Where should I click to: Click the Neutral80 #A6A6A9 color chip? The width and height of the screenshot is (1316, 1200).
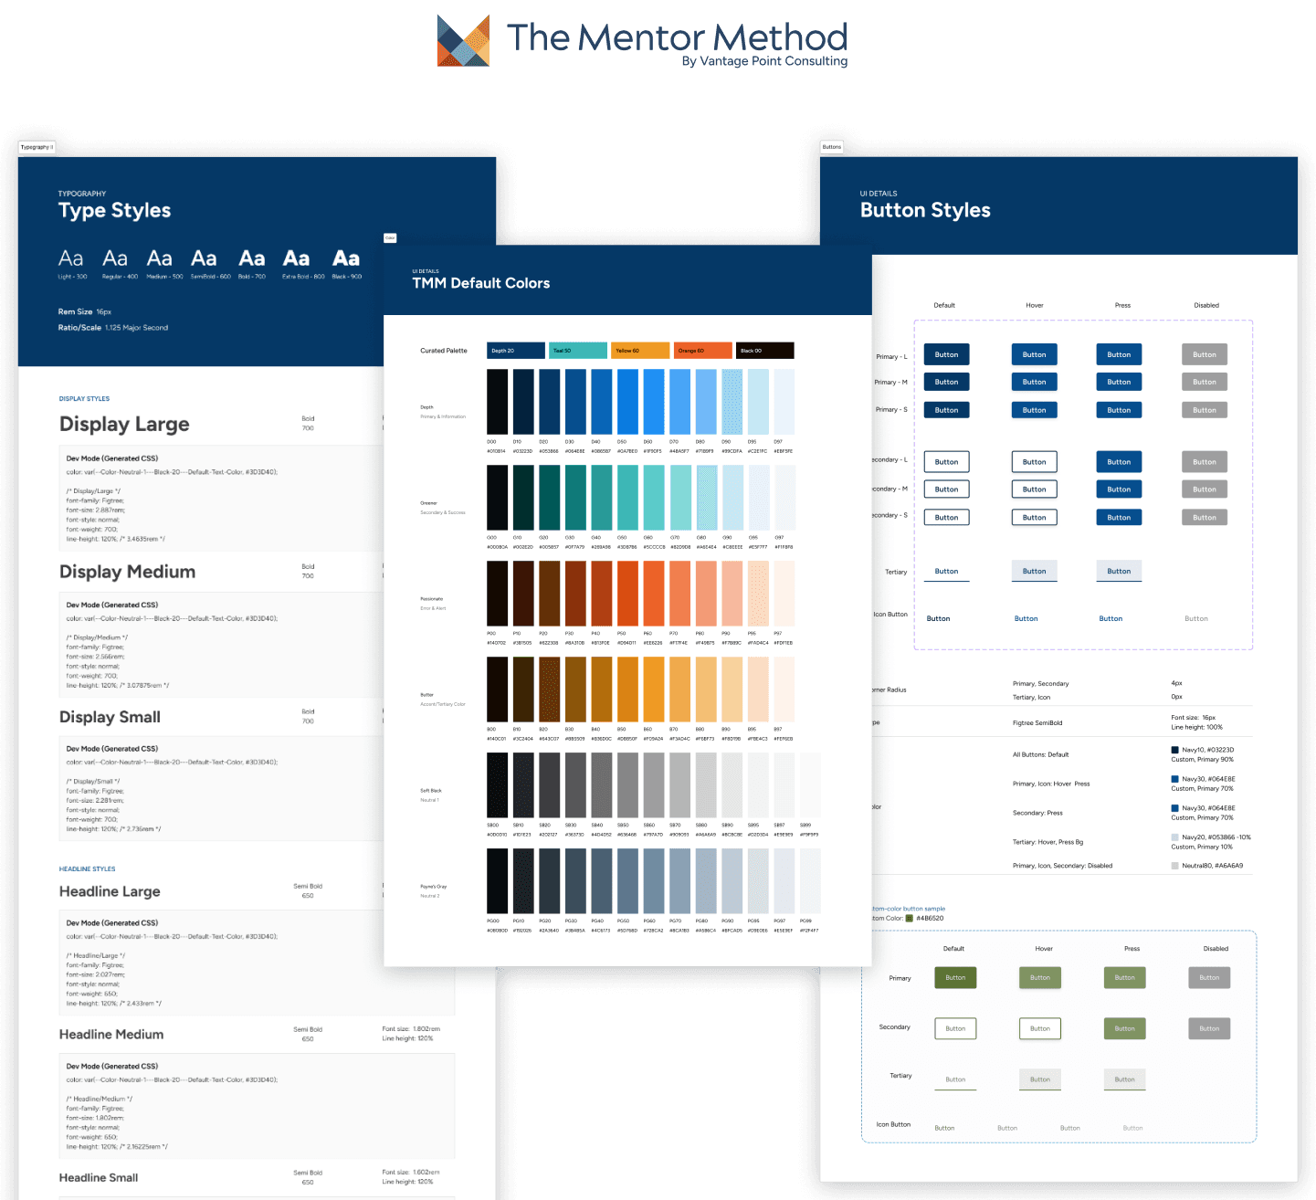click(x=1174, y=866)
